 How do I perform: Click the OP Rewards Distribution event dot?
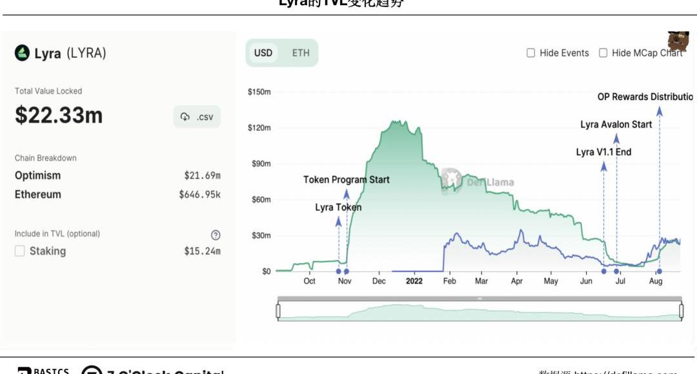tap(659, 271)
